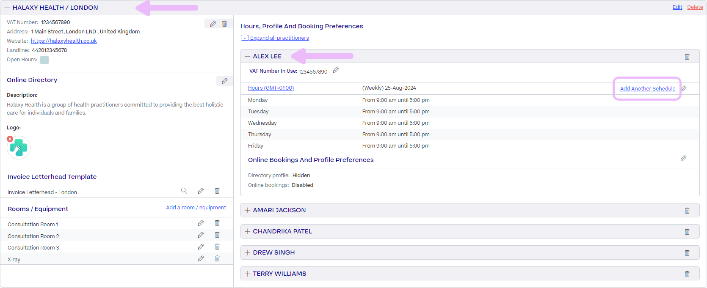Edit the Online Directory section
Viewport: 707px width, 288px height.
pyautogui.click(x=224, y=81)
